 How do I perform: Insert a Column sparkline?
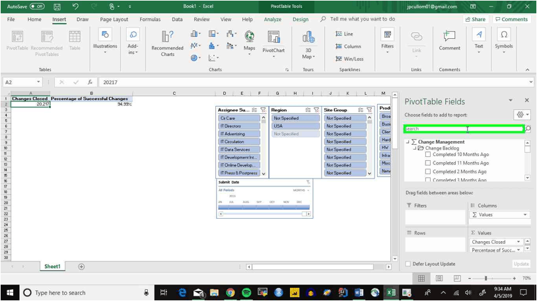pyautogui.click(x=348, y=47)
